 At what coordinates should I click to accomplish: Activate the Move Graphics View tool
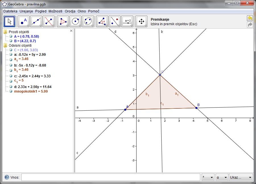click(x=141, y=21)
